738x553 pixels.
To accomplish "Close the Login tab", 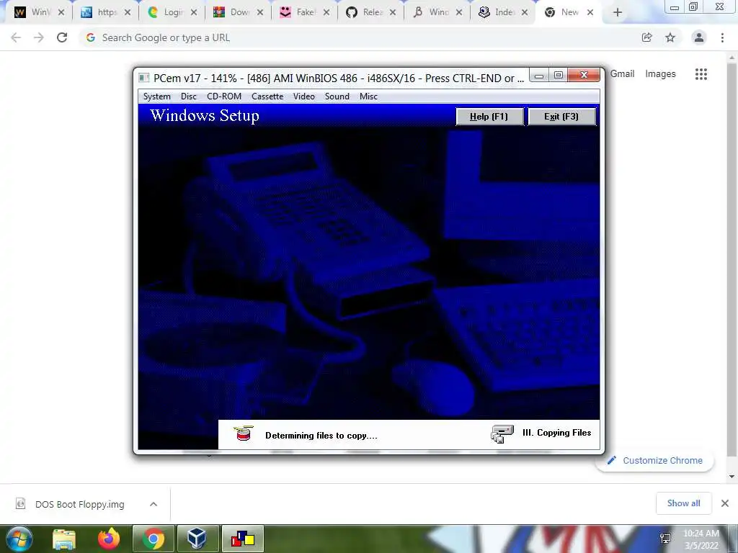I will pos(193,13).
